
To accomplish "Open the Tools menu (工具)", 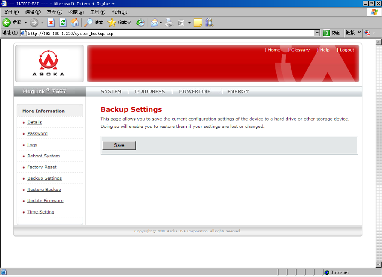I will [x=98, y=12].
